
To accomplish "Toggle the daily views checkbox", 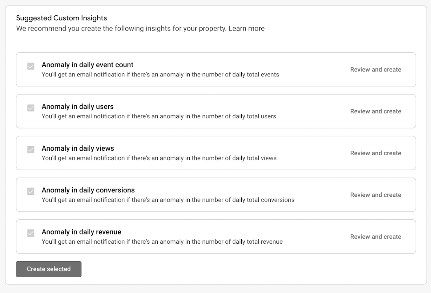I will click(x=31, y=150).
